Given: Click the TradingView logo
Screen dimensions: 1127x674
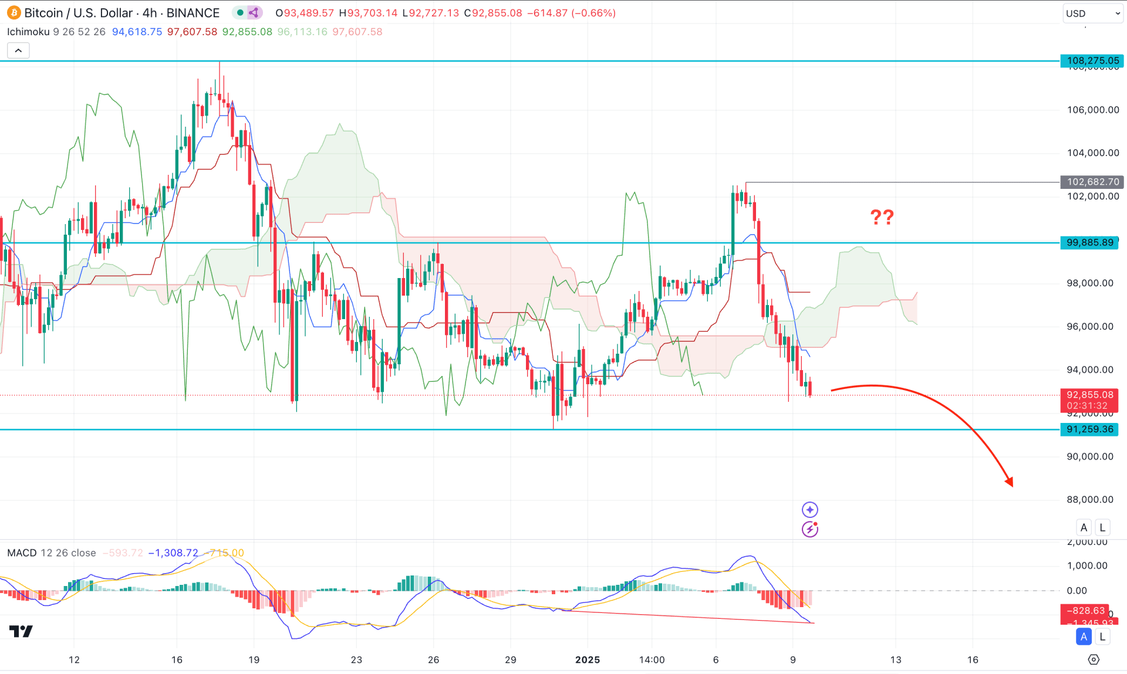Looking at the screenshot, I should coord(21,631).
